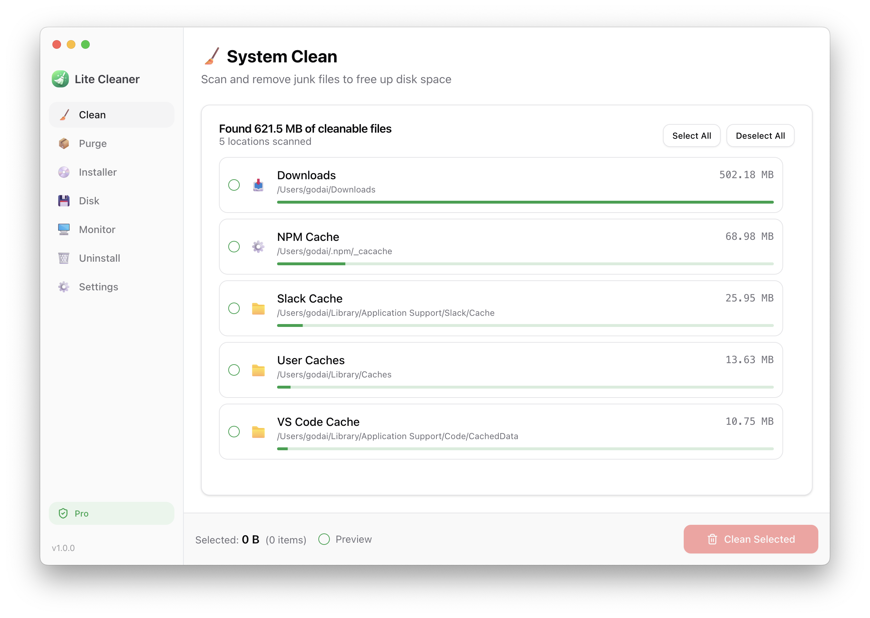This screenshot has width=870, height=618.
Task: Click the Monitor screen icon in sidebar
Action: point(64,229)
